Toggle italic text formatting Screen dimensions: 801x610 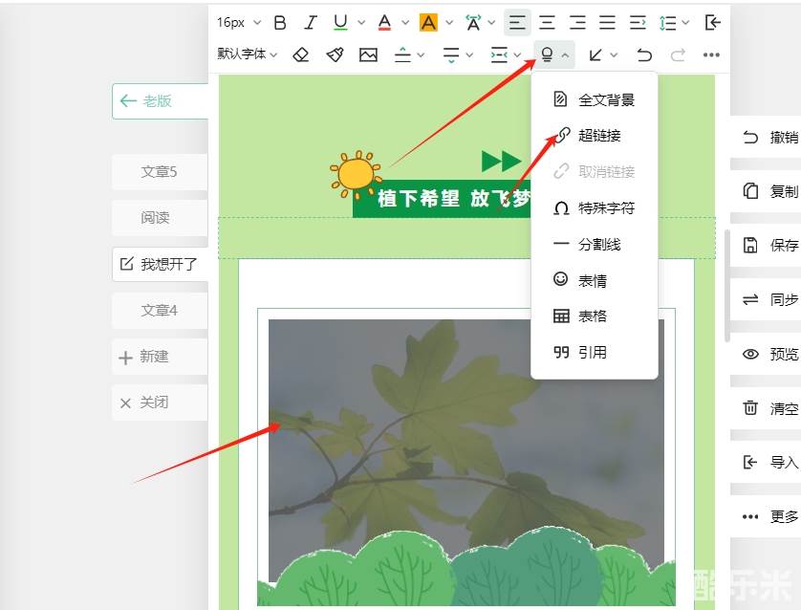(310, 22)
